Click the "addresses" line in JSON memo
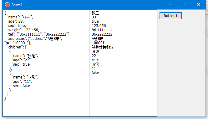The height and width of the screenshot is (119, 208). pos(34,39)
